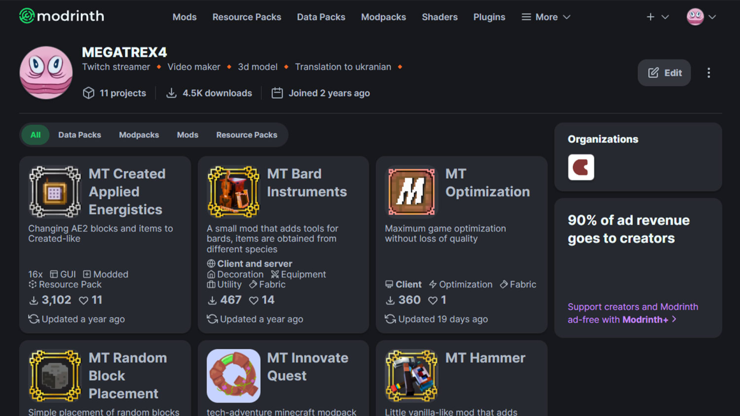Click the Optimization lightning bolt tag icon
This screenshot has width=740, height=416.
433,284
